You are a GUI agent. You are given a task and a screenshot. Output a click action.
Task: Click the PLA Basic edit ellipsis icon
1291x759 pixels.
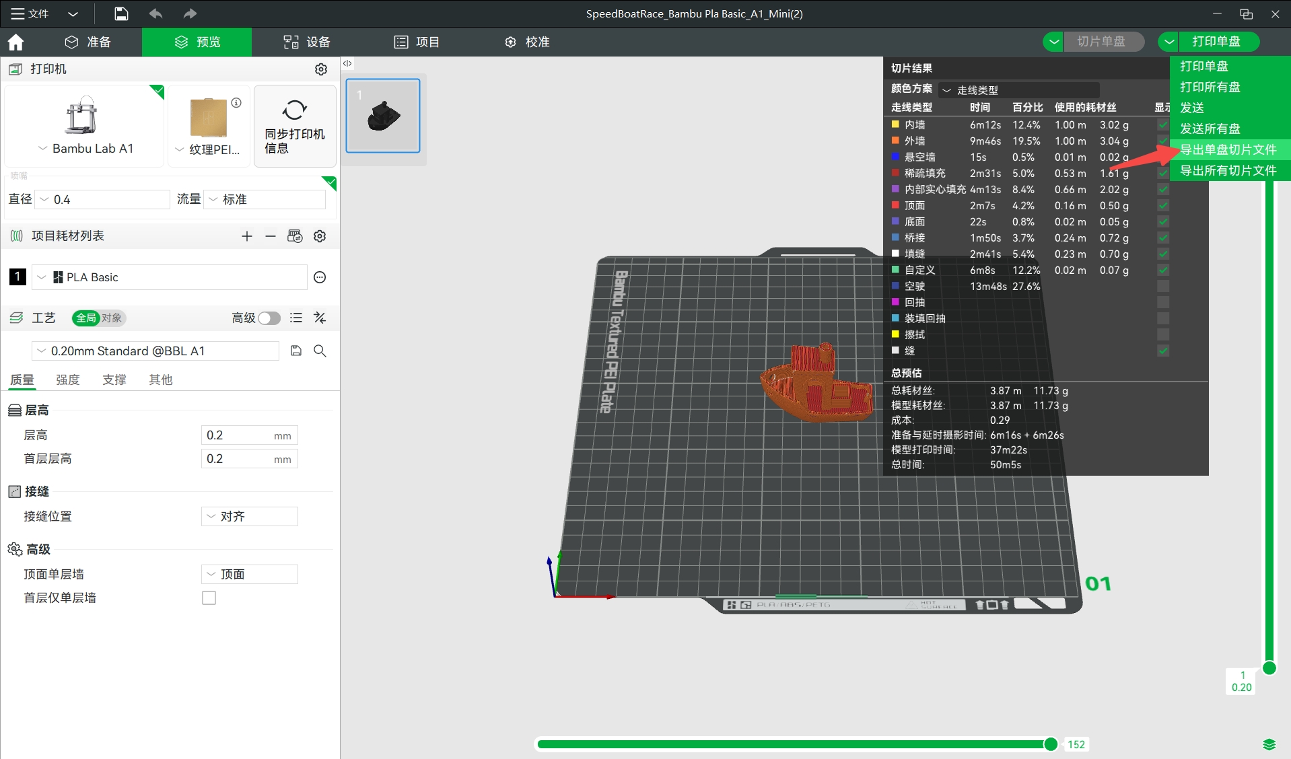coord(320,277)
